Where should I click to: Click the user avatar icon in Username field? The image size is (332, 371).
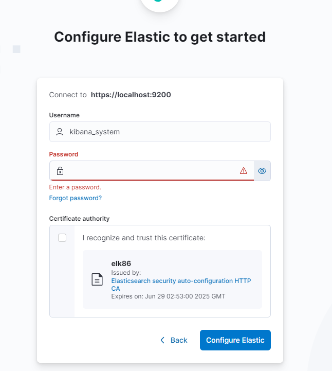[x=60, y=132]
